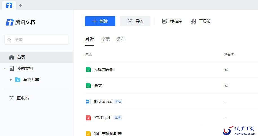The width and height of the screenshot is (258, 136).
Task: Focus the 搜索 search field
Action: coord(36,40)
